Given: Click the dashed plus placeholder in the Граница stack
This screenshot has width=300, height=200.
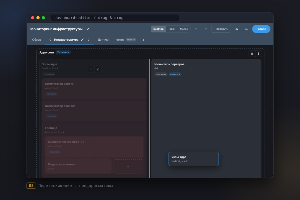Looking at the screenshot, I should 128,166.
